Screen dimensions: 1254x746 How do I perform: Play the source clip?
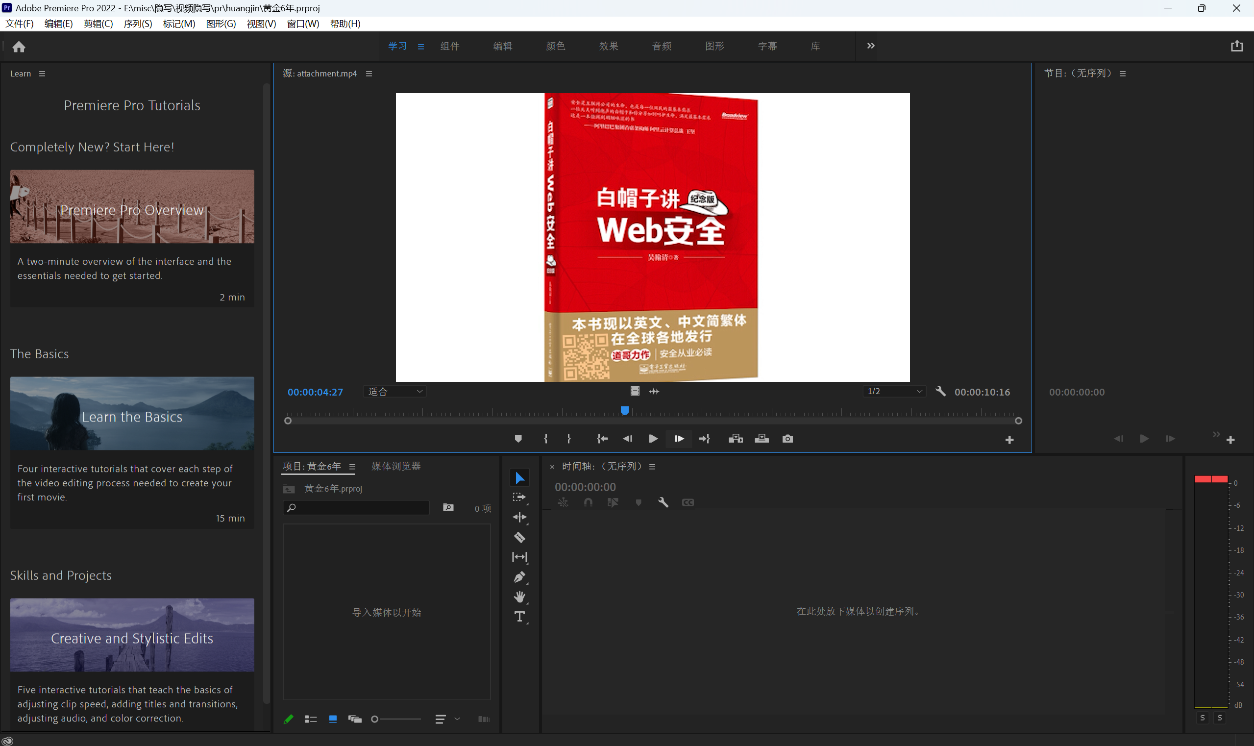click(653, 439)
